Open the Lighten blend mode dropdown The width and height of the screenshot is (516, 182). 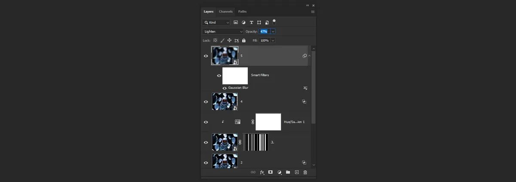pos(223,31)
